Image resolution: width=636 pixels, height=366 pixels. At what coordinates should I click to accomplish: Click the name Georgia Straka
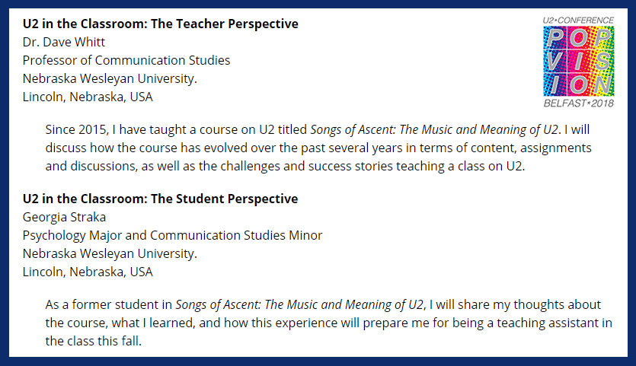pos(64,218)
